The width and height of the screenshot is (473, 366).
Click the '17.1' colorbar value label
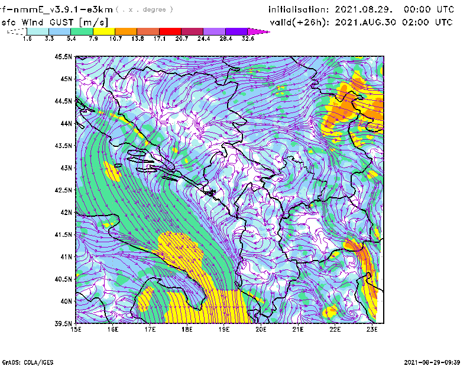(159, 38)
